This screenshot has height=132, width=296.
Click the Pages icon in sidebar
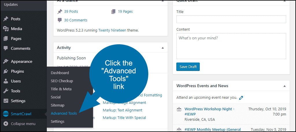click(6, 38)
